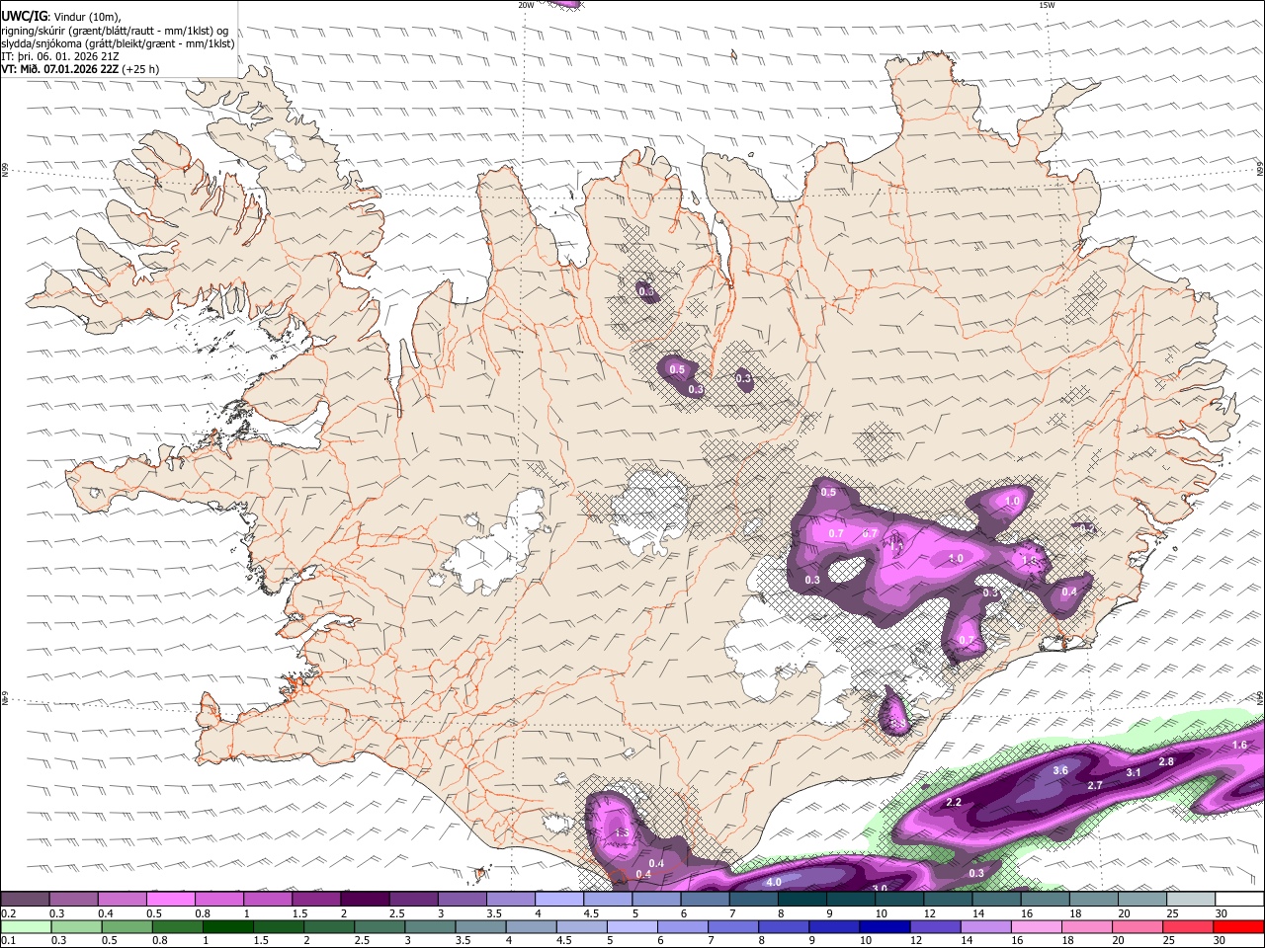The width and height of the screenshot is (1265, 948).
Task: Click the 3.6 precipitation value offshore
Action: click(1060, 770)
